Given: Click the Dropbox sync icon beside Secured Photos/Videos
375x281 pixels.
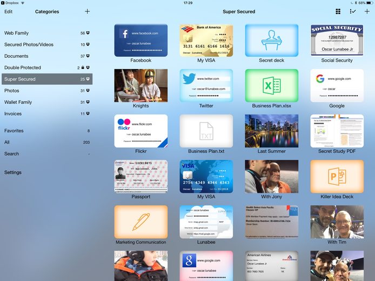Looking at the screenshot, I should [88, 44].
